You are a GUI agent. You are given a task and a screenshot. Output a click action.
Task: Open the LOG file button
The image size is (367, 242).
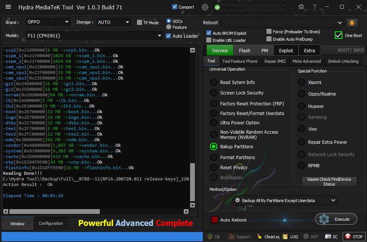tap(290, 237)
